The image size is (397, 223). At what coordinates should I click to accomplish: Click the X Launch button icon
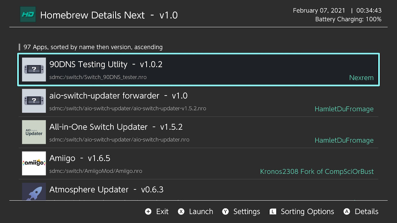point(181,212)
